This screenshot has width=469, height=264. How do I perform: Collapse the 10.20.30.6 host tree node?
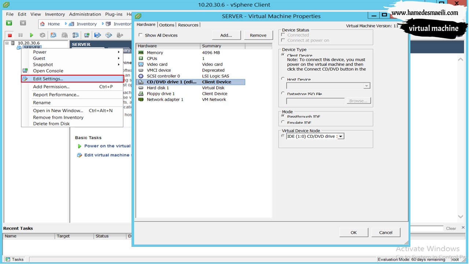click(7, 43)
